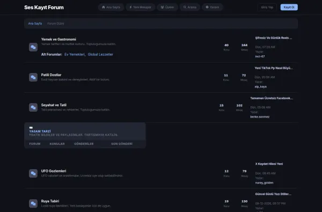Click the magnifier icon beside Arama
Image resolution: width=322 pixels, height=212 pixels.
click(x=185, y=7)
